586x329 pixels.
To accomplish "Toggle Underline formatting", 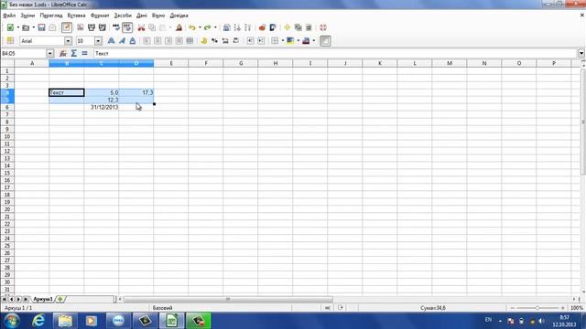I will pyautogui.click(x=132, y=40).
